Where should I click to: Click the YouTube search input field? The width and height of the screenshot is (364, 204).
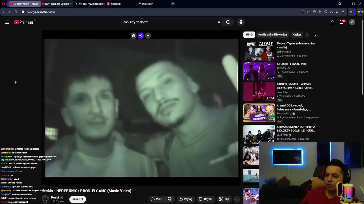[x=169, y=22]
